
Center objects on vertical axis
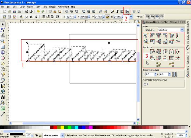158,35
